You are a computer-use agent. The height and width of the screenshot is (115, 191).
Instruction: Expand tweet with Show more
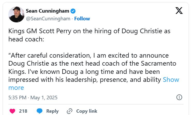(171, 80)
